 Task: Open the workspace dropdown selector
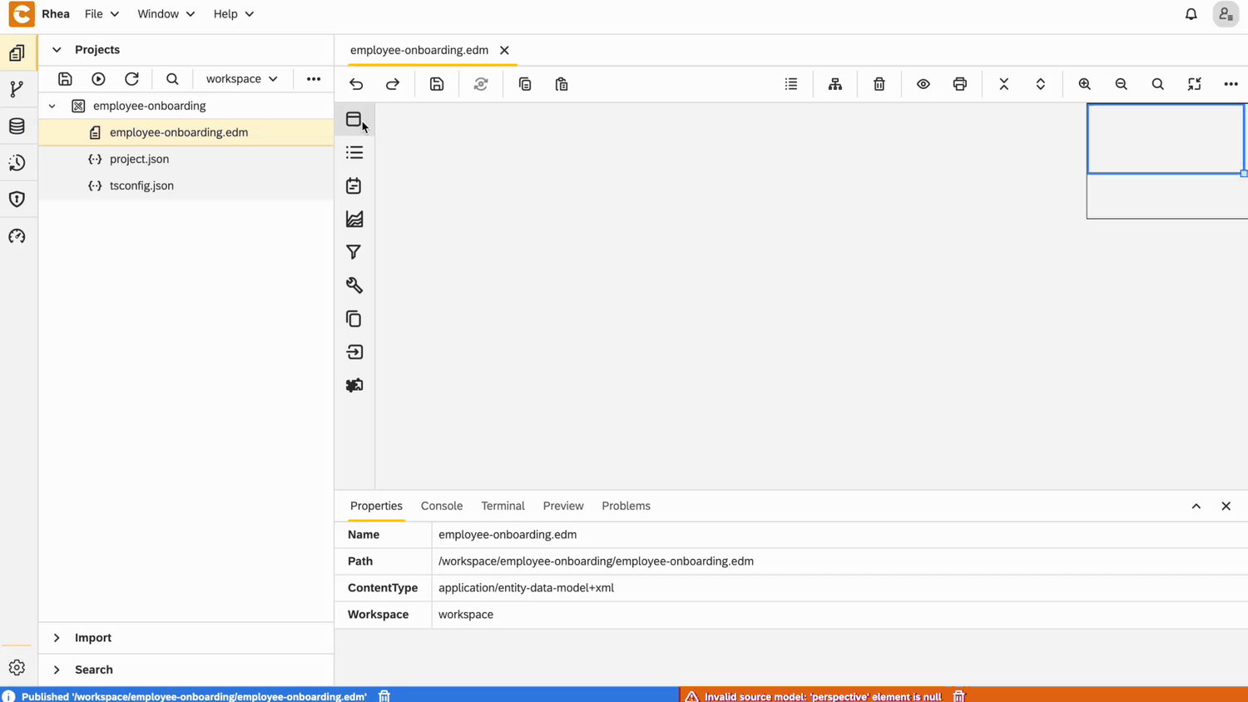pos(241,79)
